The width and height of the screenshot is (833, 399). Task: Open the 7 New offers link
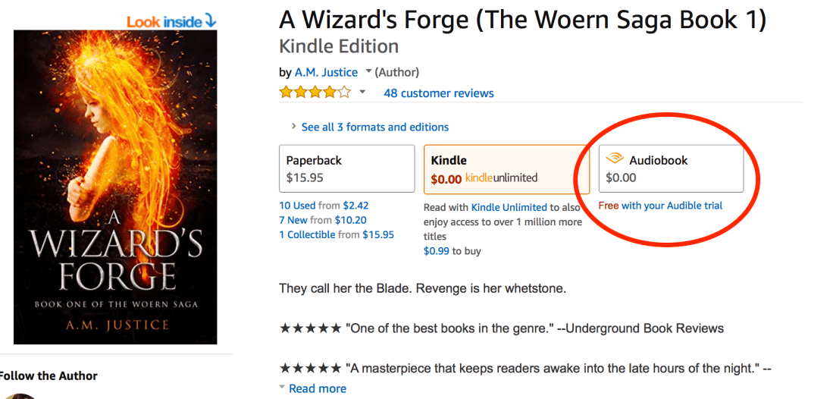(293, 220)
